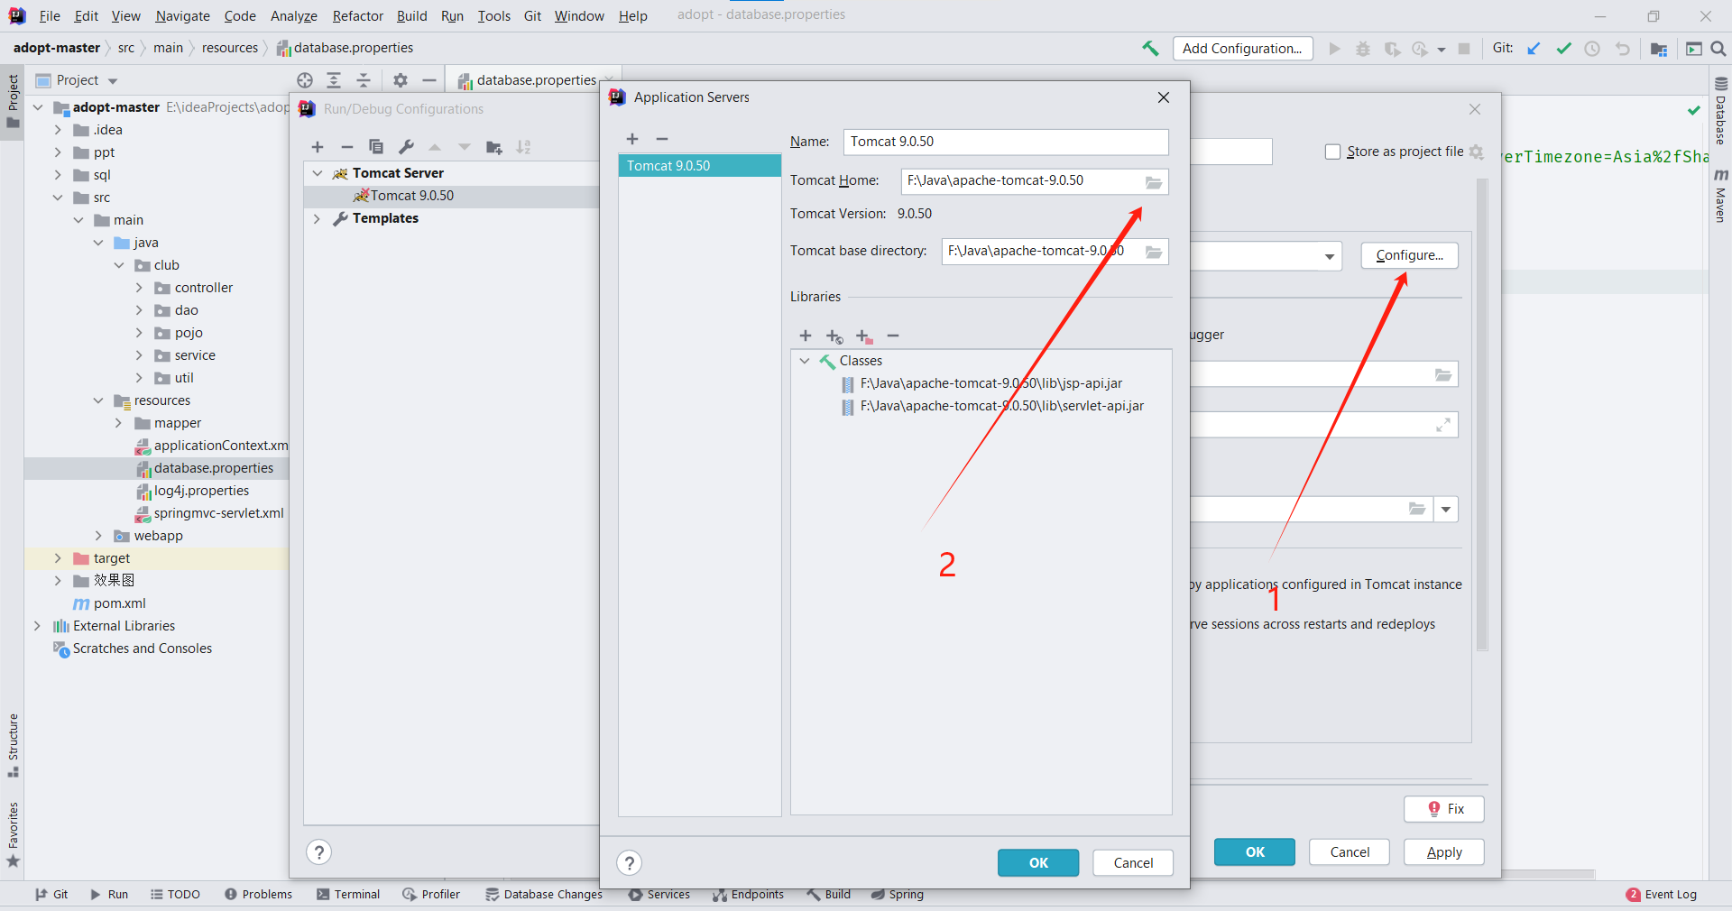Open the Navigate menu
This screenshot has width=1732, height=911.
coord(182,16)
